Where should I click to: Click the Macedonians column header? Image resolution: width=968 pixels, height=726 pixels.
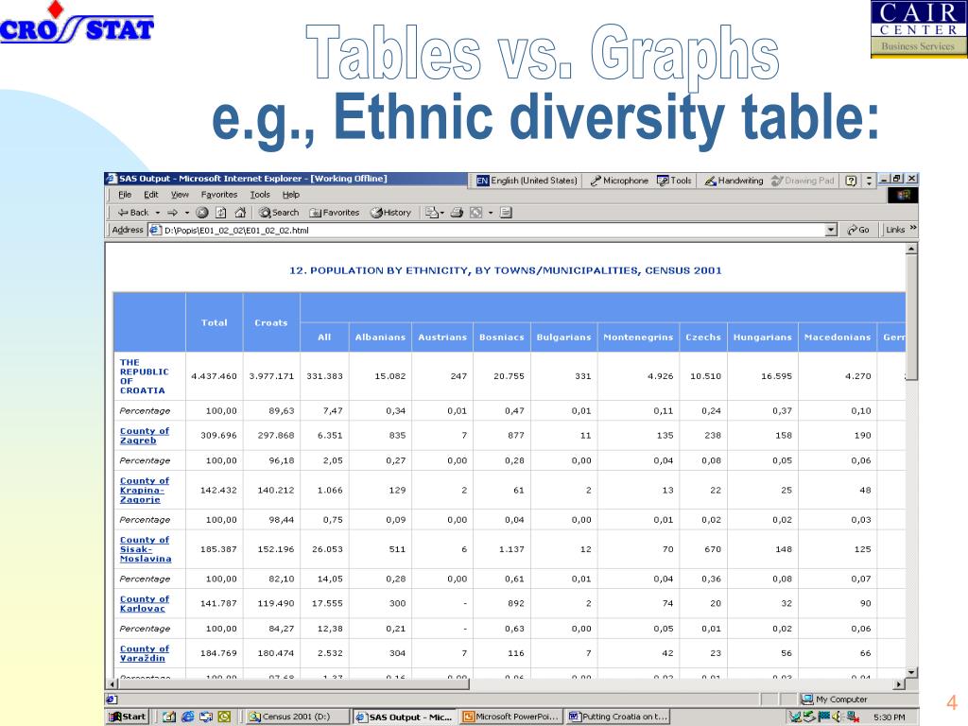(x=838, y=337)
